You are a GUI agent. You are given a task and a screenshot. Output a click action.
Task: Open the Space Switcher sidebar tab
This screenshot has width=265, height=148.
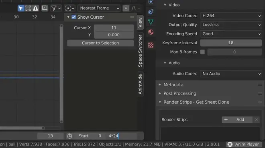click(x=140, y=51)
